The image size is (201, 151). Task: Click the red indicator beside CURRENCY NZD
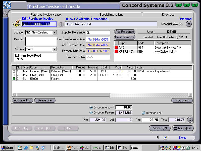[116, 51]
